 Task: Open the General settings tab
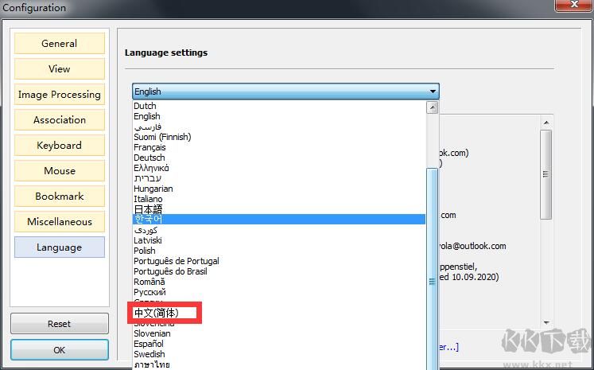point(60,43)
